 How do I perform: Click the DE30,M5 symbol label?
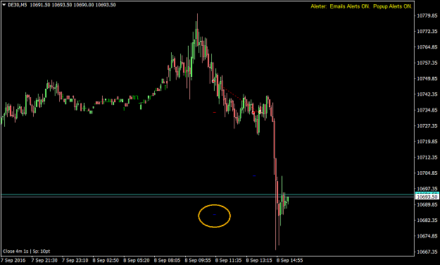point(18,5)
